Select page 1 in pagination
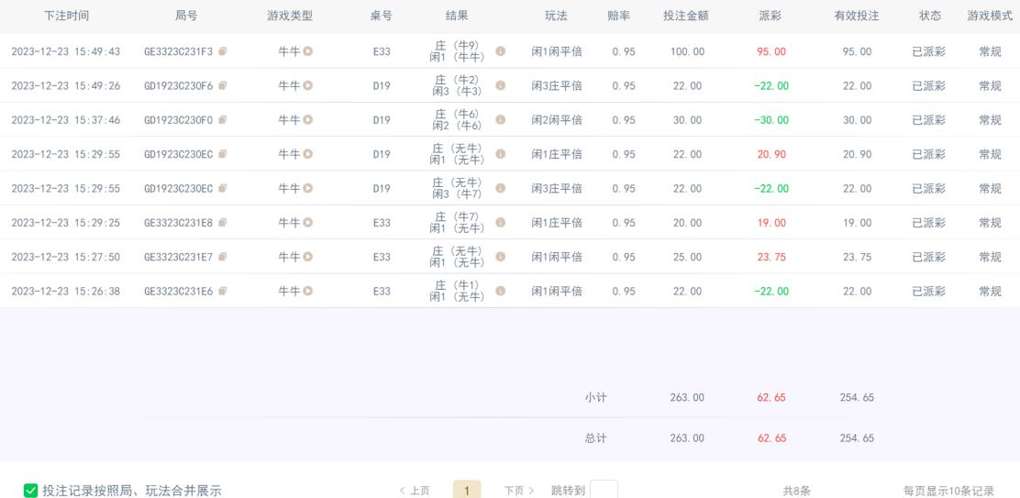Image resolution: width=1020 pixels, height=498 pixels. (x=466, y=490)
